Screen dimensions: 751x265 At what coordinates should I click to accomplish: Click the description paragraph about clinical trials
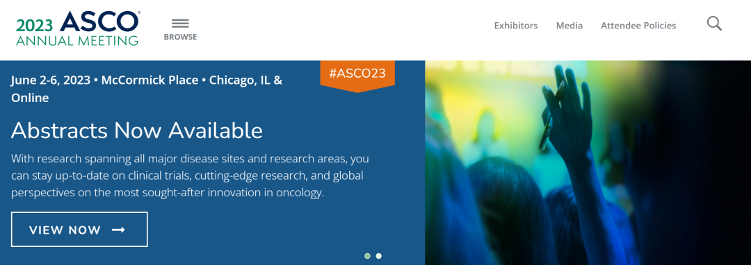[x=190, y=176]
